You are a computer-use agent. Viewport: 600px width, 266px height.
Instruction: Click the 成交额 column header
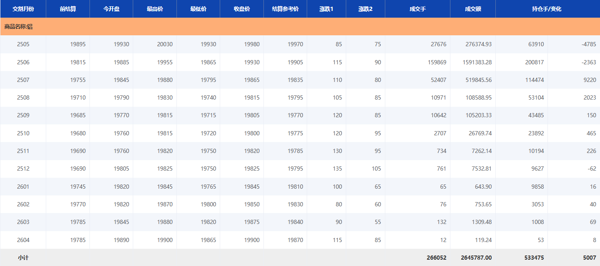tap(473, 9)
